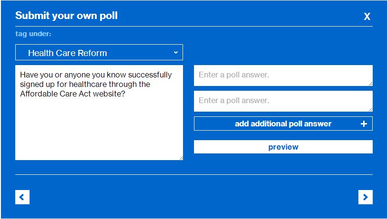The image size is (387, 219).
Task: Click the 'Have you or anyone' question line
Action: point(95,75)
